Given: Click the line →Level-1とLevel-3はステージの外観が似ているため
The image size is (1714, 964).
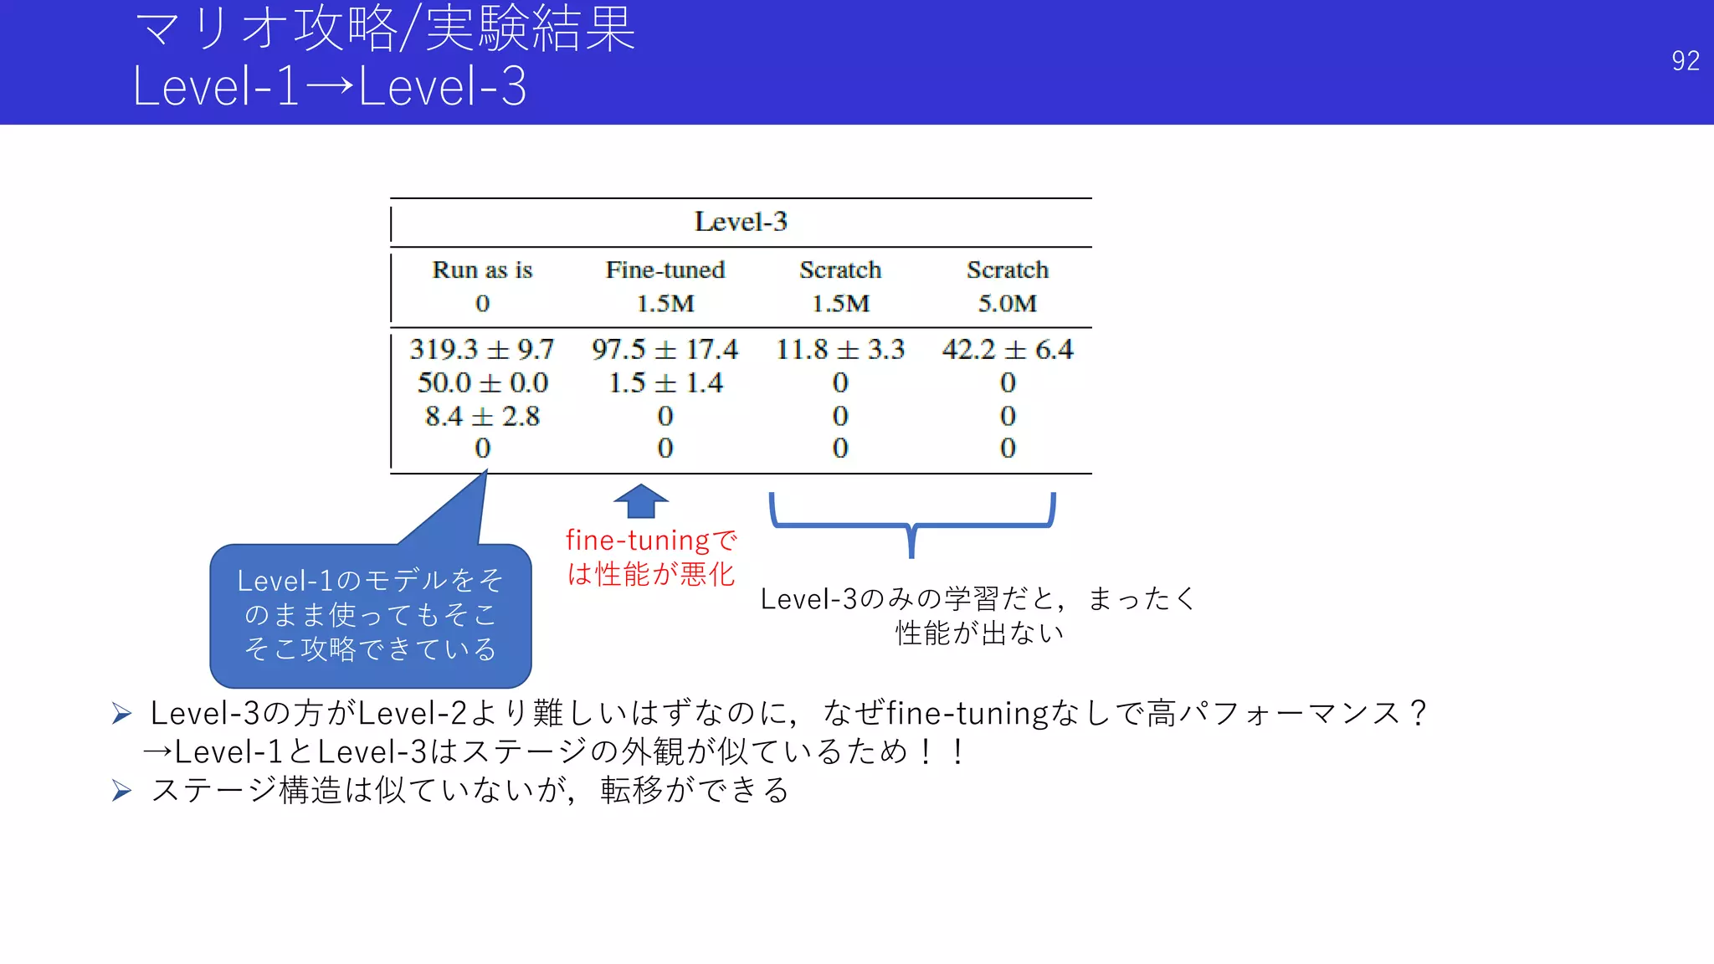Looking at the screenshot, I should (x=554, y=751).
